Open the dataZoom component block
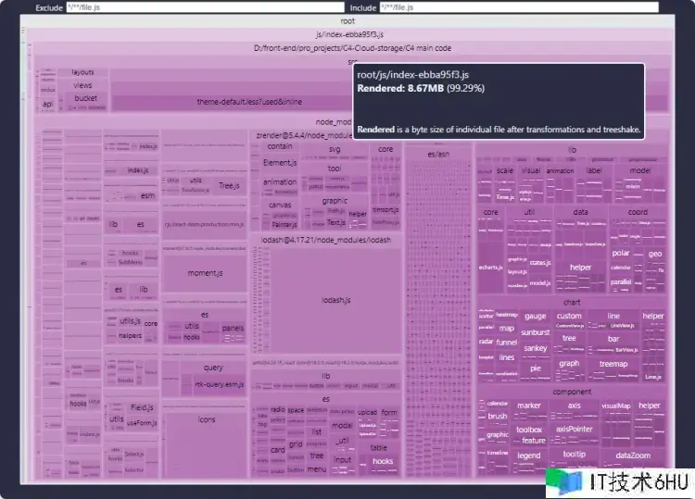695x499 pixels. pos(636,455)
